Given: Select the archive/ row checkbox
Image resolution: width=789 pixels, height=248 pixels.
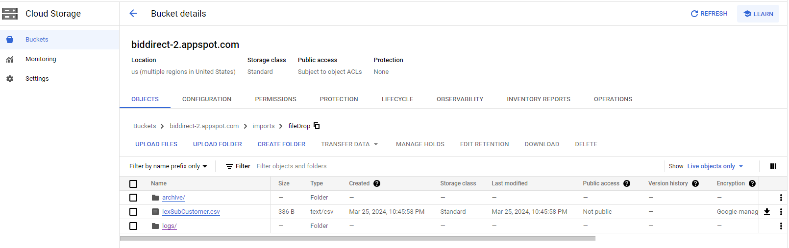Looking at the screenshot, I should coord(133,198).
